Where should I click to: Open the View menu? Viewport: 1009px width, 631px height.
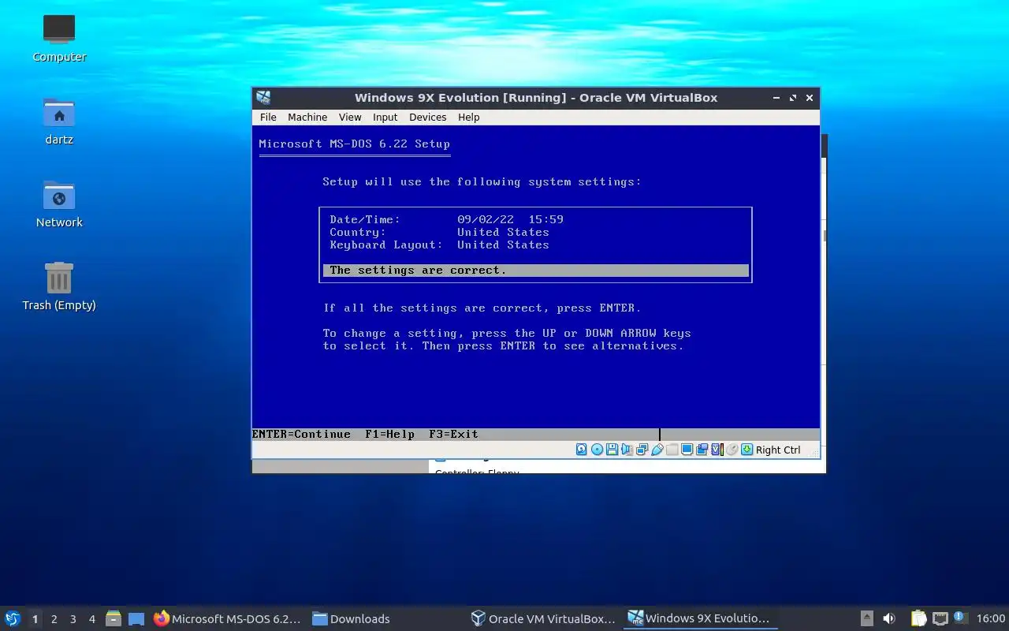coord(350,117)
